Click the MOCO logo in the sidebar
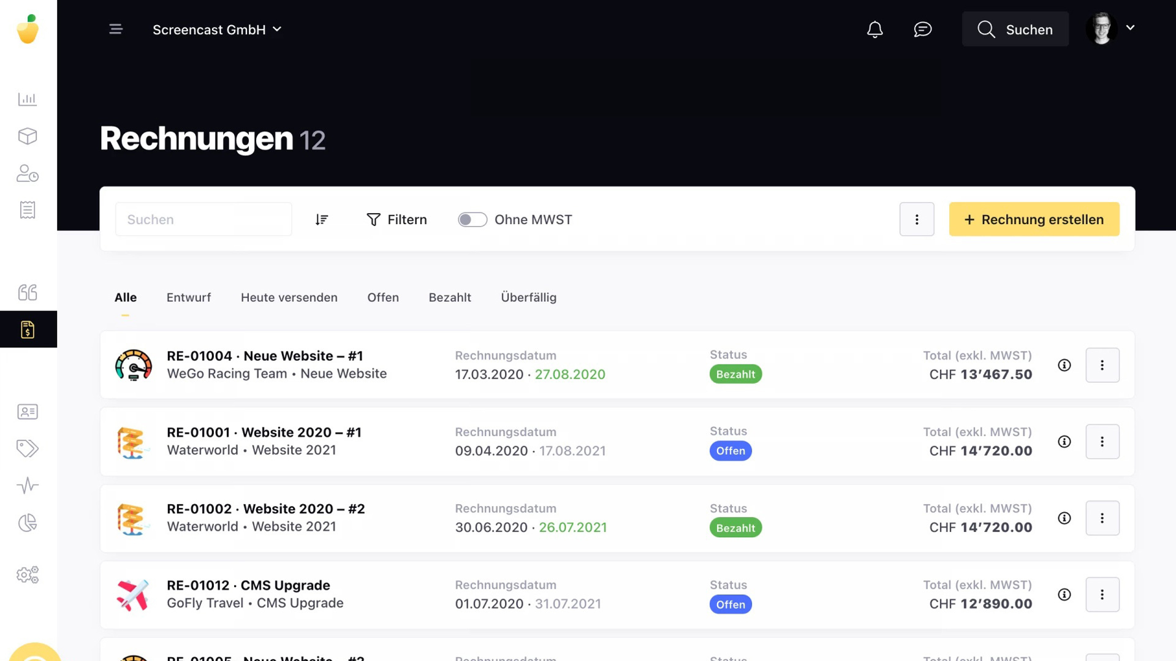1176x661 pixels. coord(28,29)
